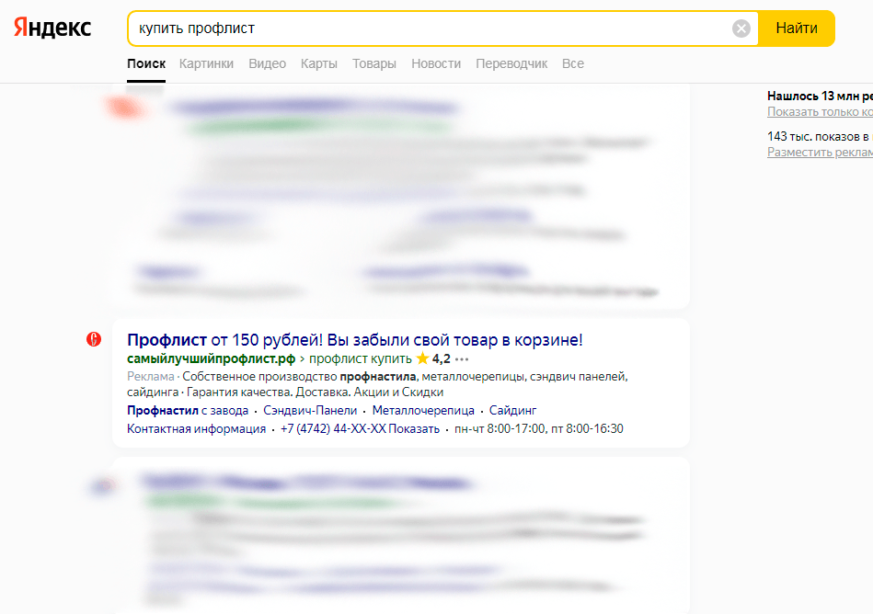Open the Профнастил с завода sitelink

point(188,411)
